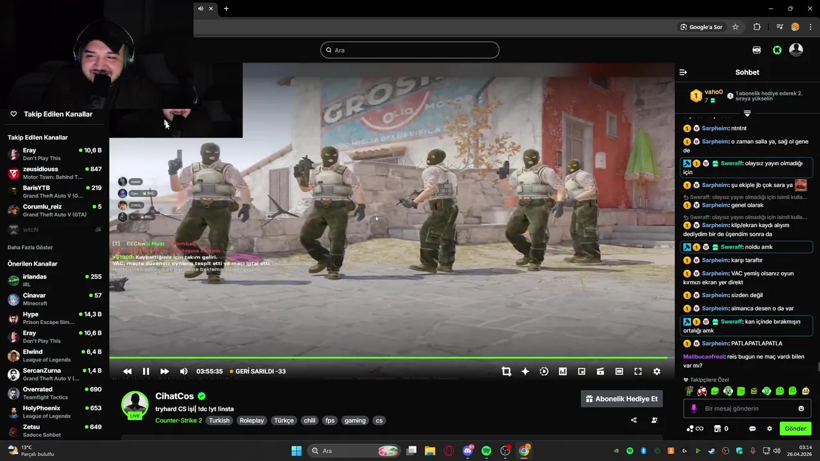Open the emoji picker in chat input

(801, 408)
